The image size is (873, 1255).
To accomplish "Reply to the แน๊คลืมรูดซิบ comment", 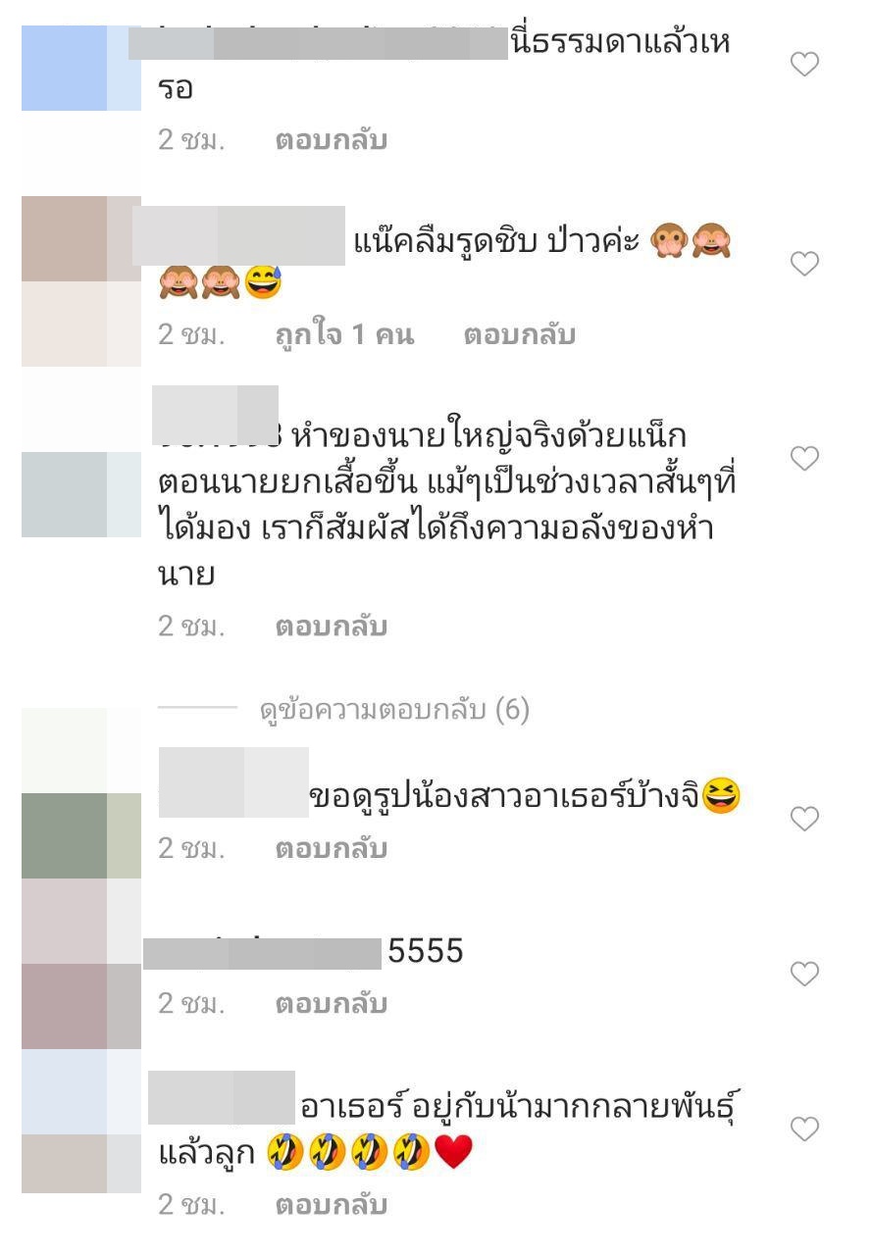I will (x=520, y=335).
